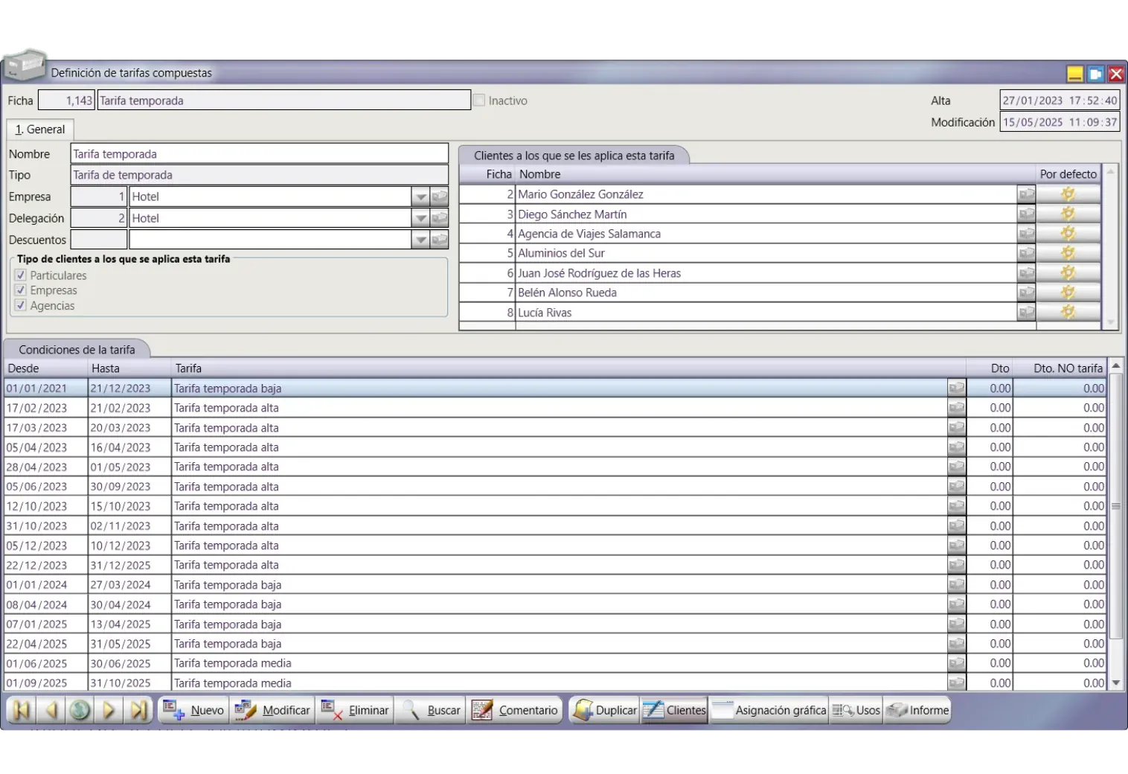The image size is (1128, 774).
Task: Expand the Empresa dropdown
Action: pyautogui.click(x=420, y=197)
